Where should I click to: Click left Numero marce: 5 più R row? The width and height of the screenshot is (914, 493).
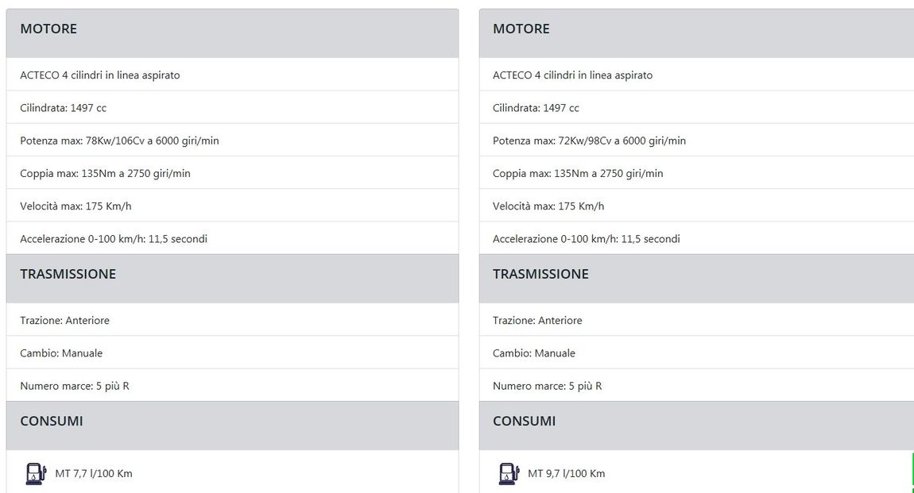coord(232,385)
